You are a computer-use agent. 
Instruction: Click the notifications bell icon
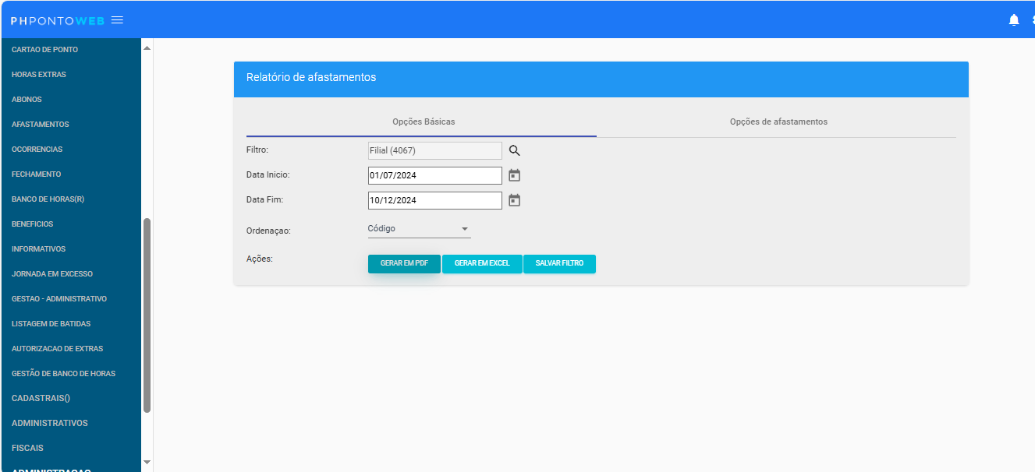1014,19
